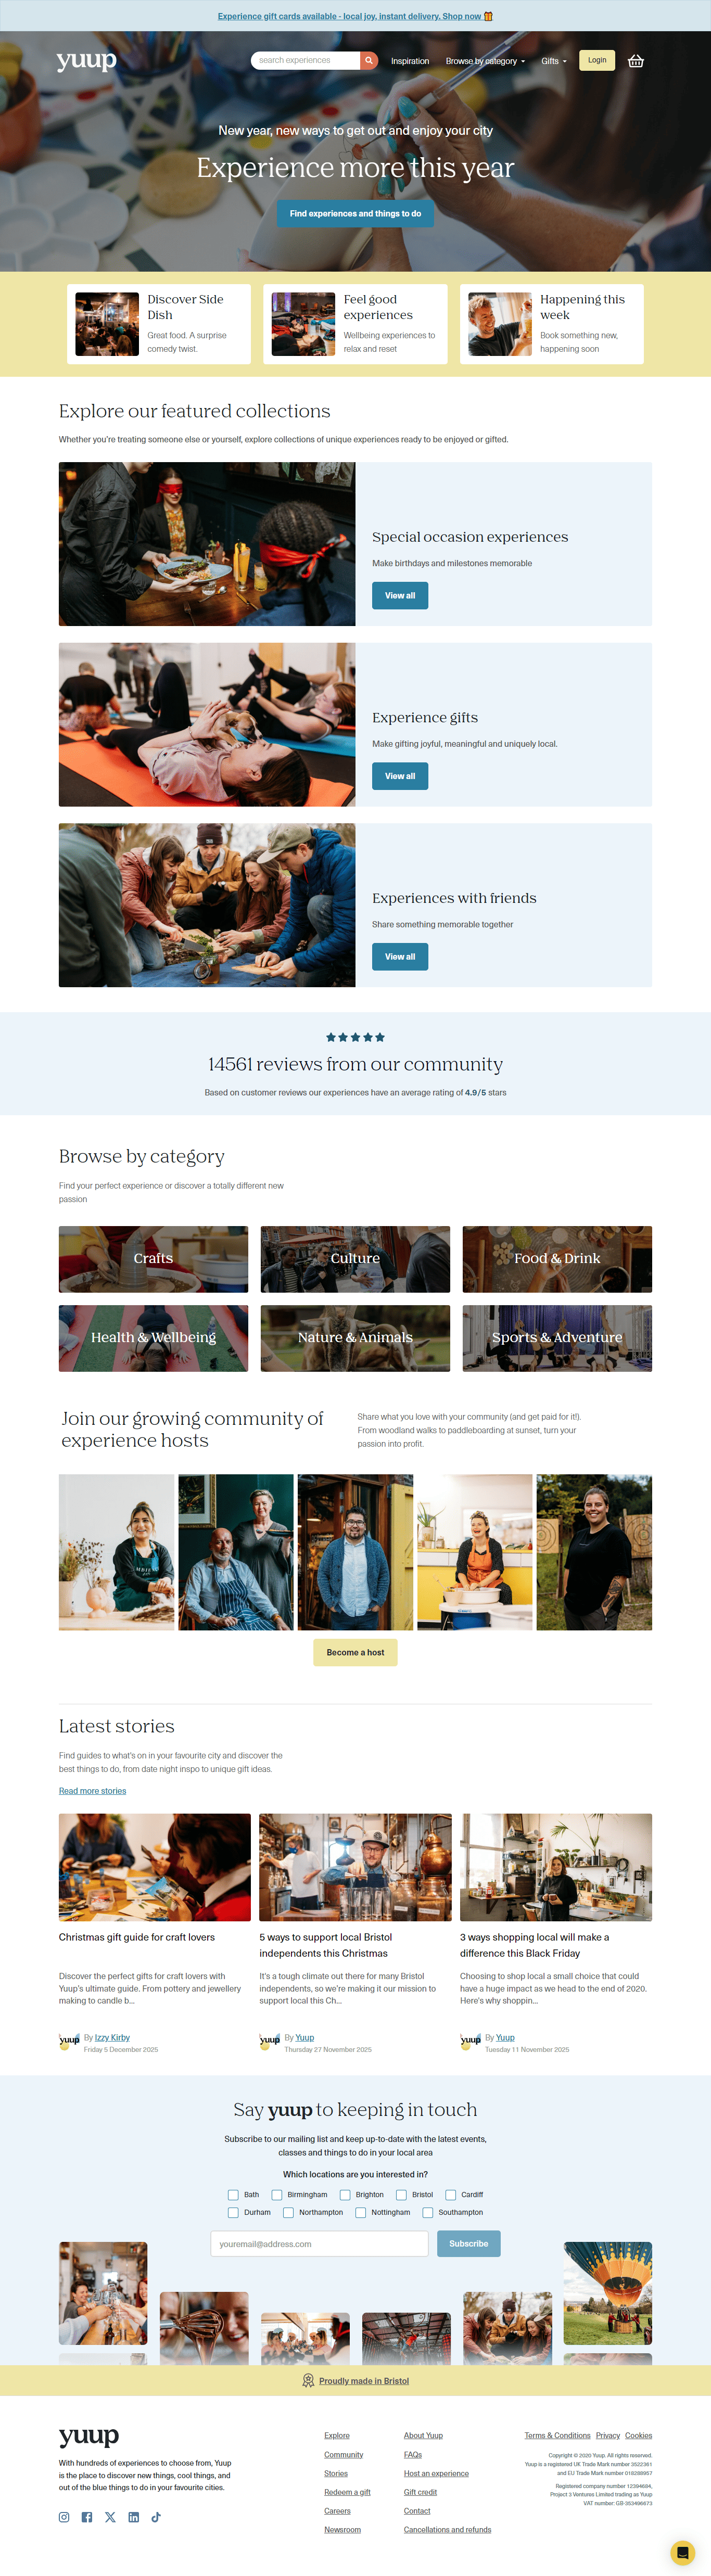This screenshot has height=2576, width=711.
Task: Open the shopping basket icon
Action: (x=635, y=61)
